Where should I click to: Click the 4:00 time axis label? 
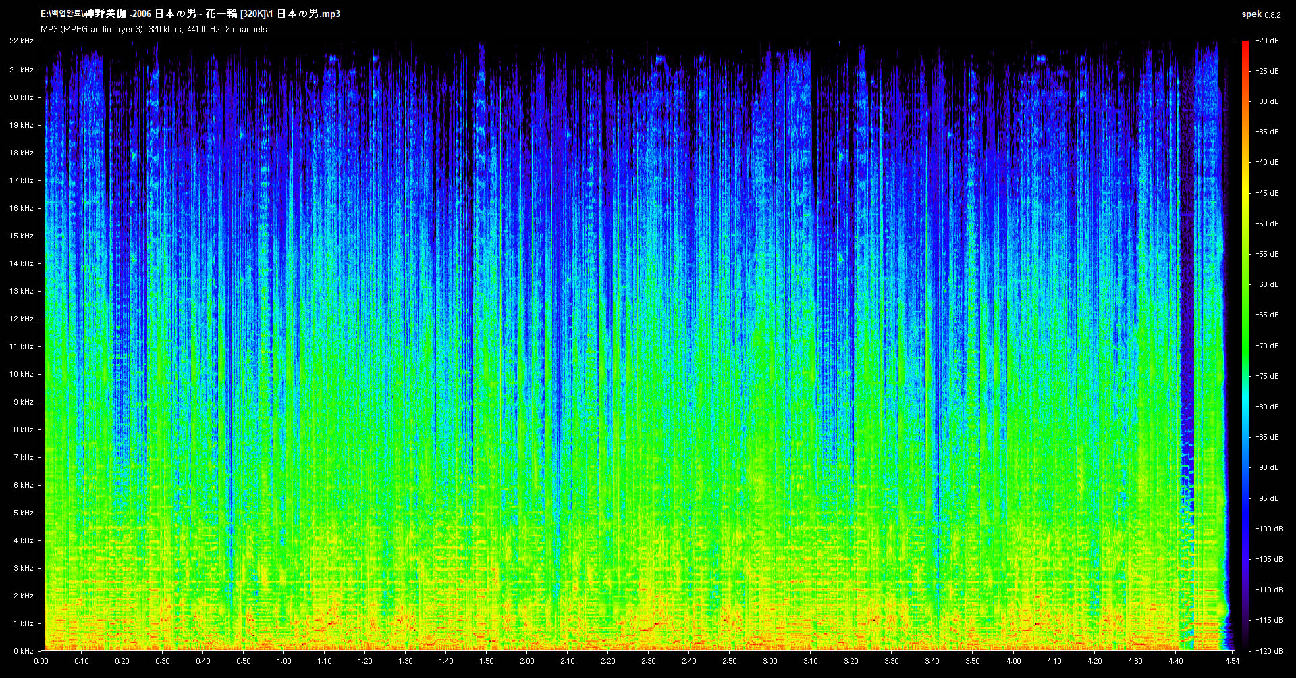tap(1014, 661)
